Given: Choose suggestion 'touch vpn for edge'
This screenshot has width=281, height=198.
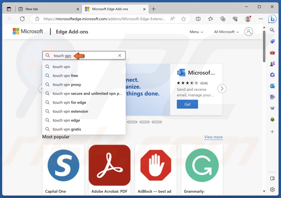Looking at the screenshot, I should point(84,103).
